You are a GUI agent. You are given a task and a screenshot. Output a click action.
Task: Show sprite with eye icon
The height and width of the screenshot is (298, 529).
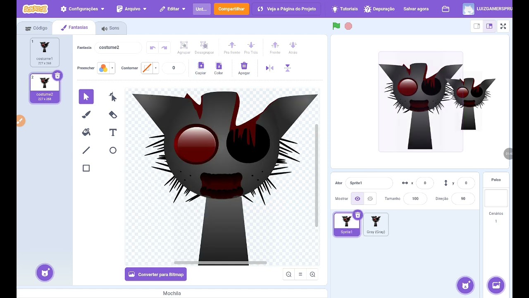tap(357, 199)
